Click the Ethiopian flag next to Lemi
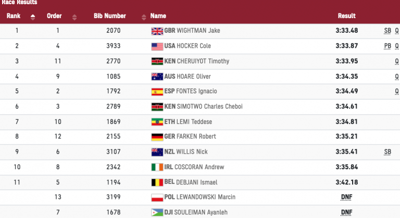Viewport: 400px width, 218px height. pyautogui.click(x=157, y=122)
